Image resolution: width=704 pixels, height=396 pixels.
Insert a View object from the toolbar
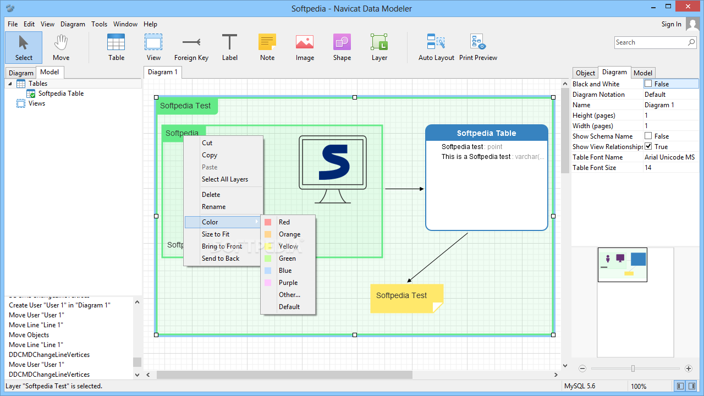click(x=153, y=47)
